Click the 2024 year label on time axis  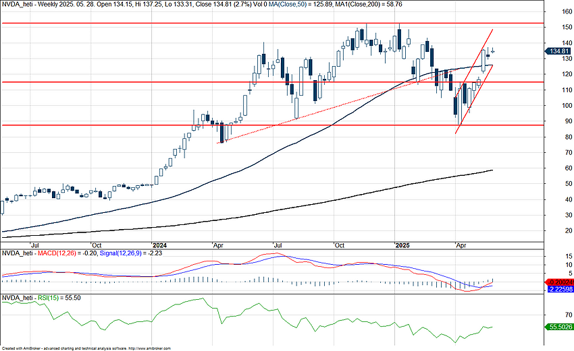pyautogui.click(x=160, y=245)
